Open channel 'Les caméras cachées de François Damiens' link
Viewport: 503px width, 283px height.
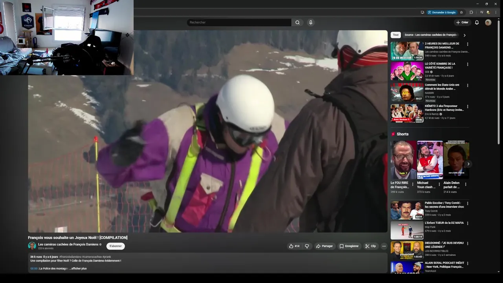68,244
